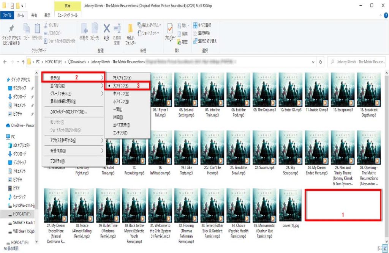389x253 pixels.
Task: Click the refresh button beside the address bar
Action: click(x=321, y=62)
